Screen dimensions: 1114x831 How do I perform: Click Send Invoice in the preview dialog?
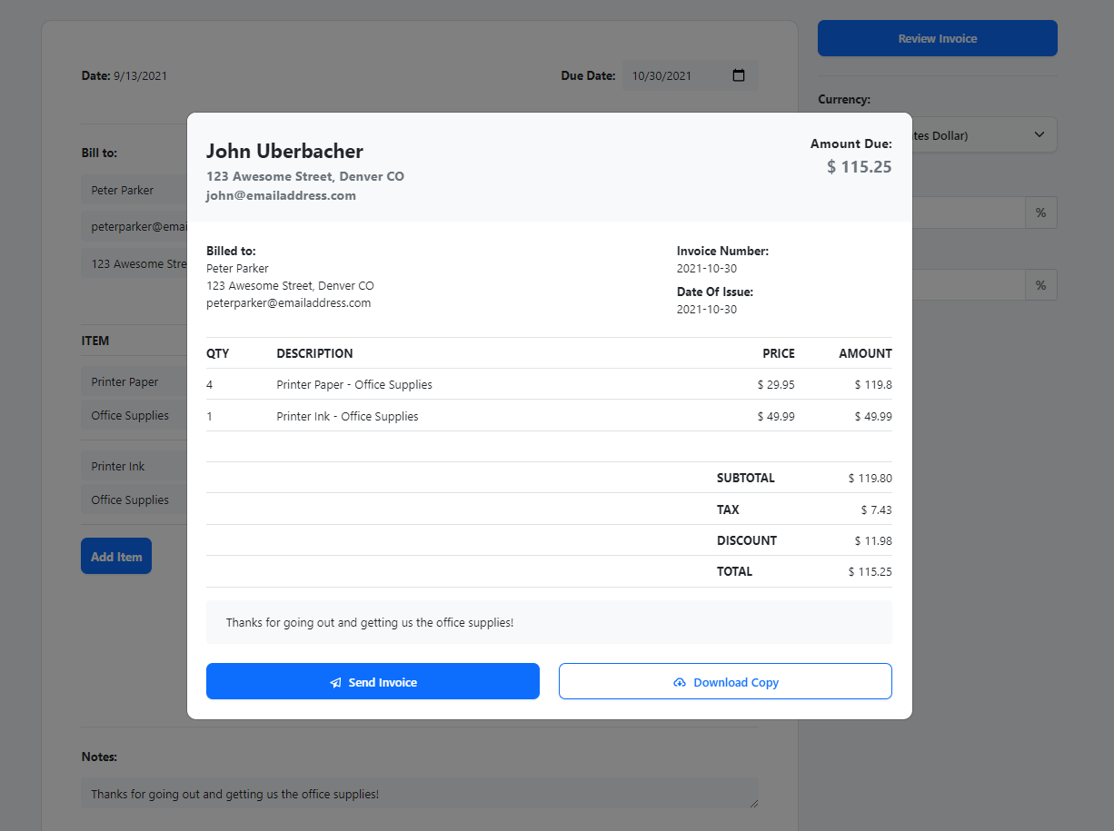point(373,681)
